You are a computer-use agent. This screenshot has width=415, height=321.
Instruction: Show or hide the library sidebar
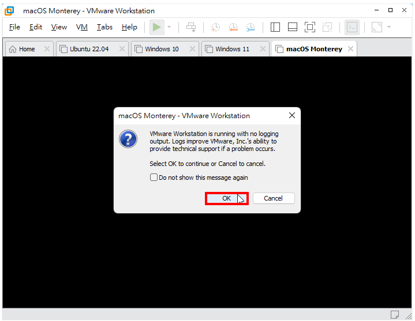(x=275, y=27)
